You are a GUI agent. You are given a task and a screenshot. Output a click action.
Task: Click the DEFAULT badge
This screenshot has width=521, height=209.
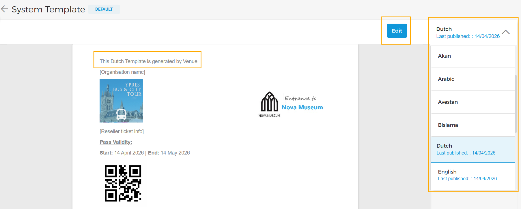(x=104, y=9)
